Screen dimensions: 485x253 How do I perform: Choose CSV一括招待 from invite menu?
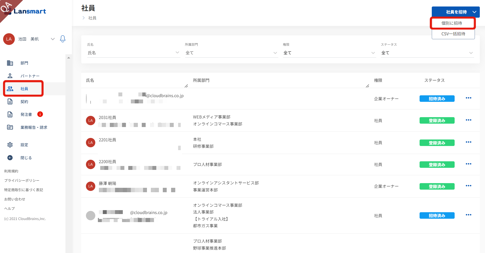(453, 34)
